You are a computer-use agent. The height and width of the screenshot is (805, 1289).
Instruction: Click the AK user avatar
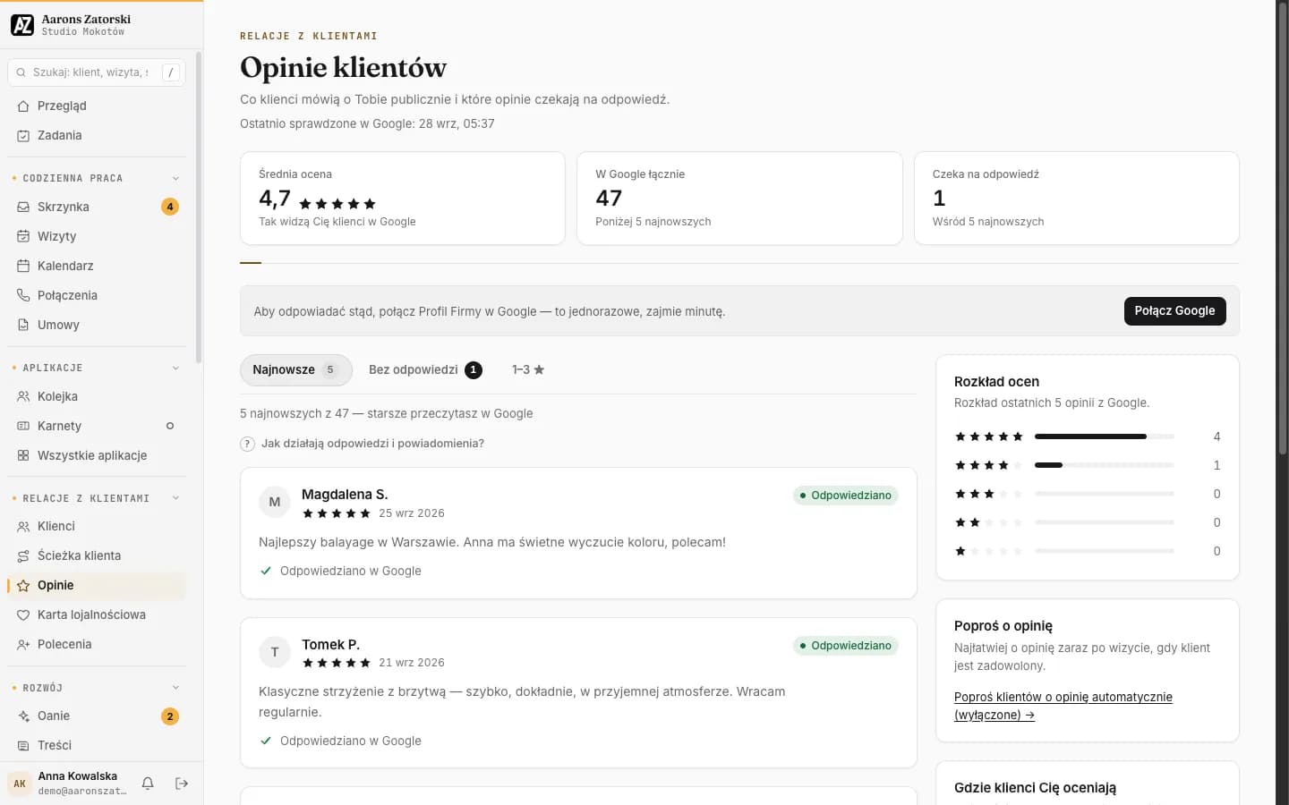[20, 784]
